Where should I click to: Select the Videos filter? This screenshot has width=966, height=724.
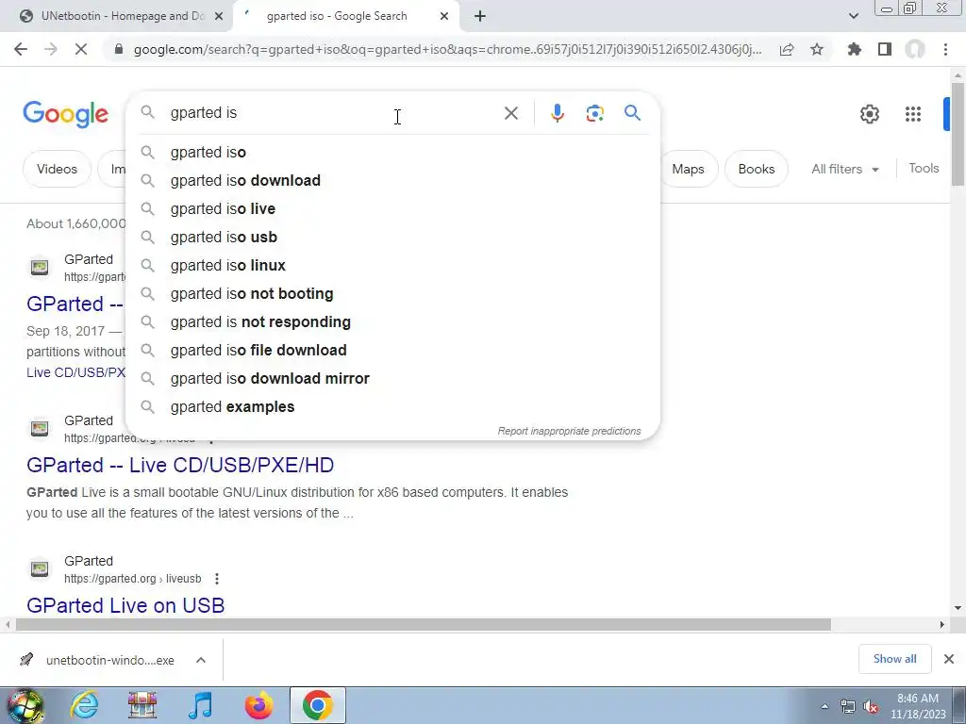[x=57, y=169]
